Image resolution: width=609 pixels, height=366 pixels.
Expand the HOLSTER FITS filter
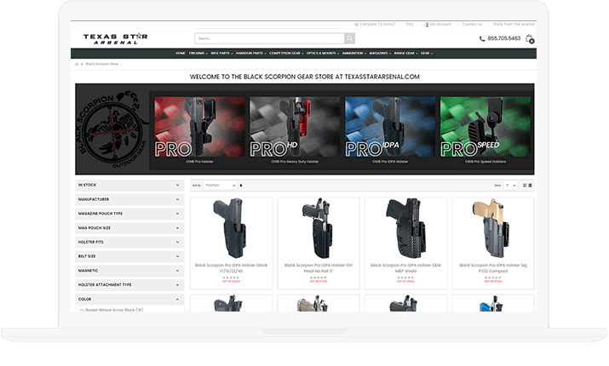(129, 243)
